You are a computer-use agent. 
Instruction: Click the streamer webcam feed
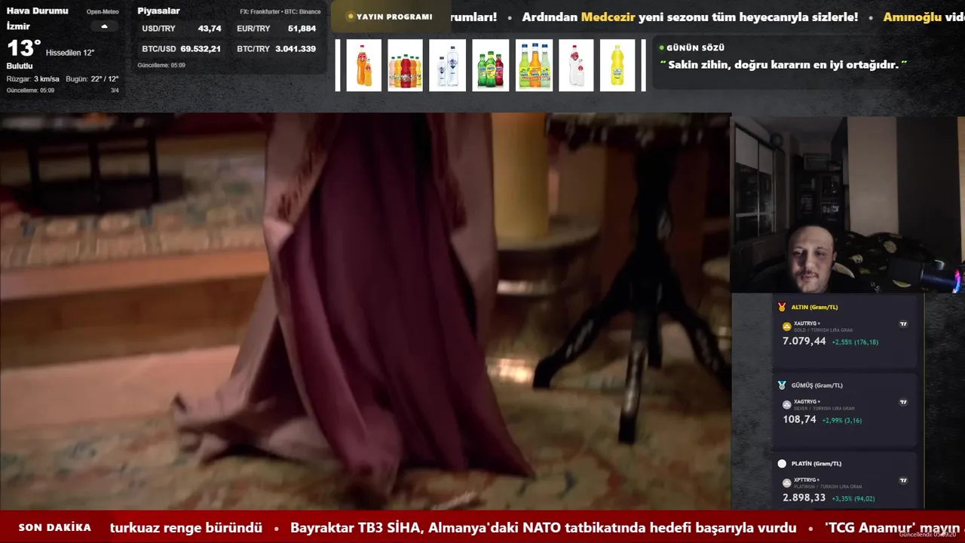click(x=847, y=204)
